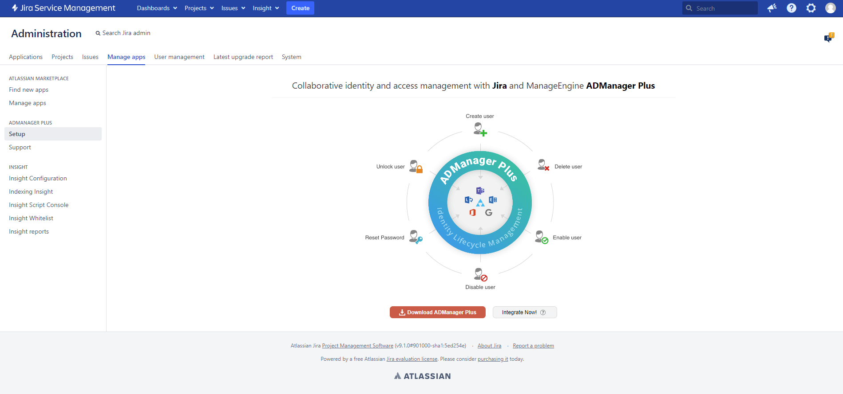Image resolution: width=843 pixels, height=394 pixels.
Task: Click the Jira Service Management logo
Action: (x=63, y=8)
